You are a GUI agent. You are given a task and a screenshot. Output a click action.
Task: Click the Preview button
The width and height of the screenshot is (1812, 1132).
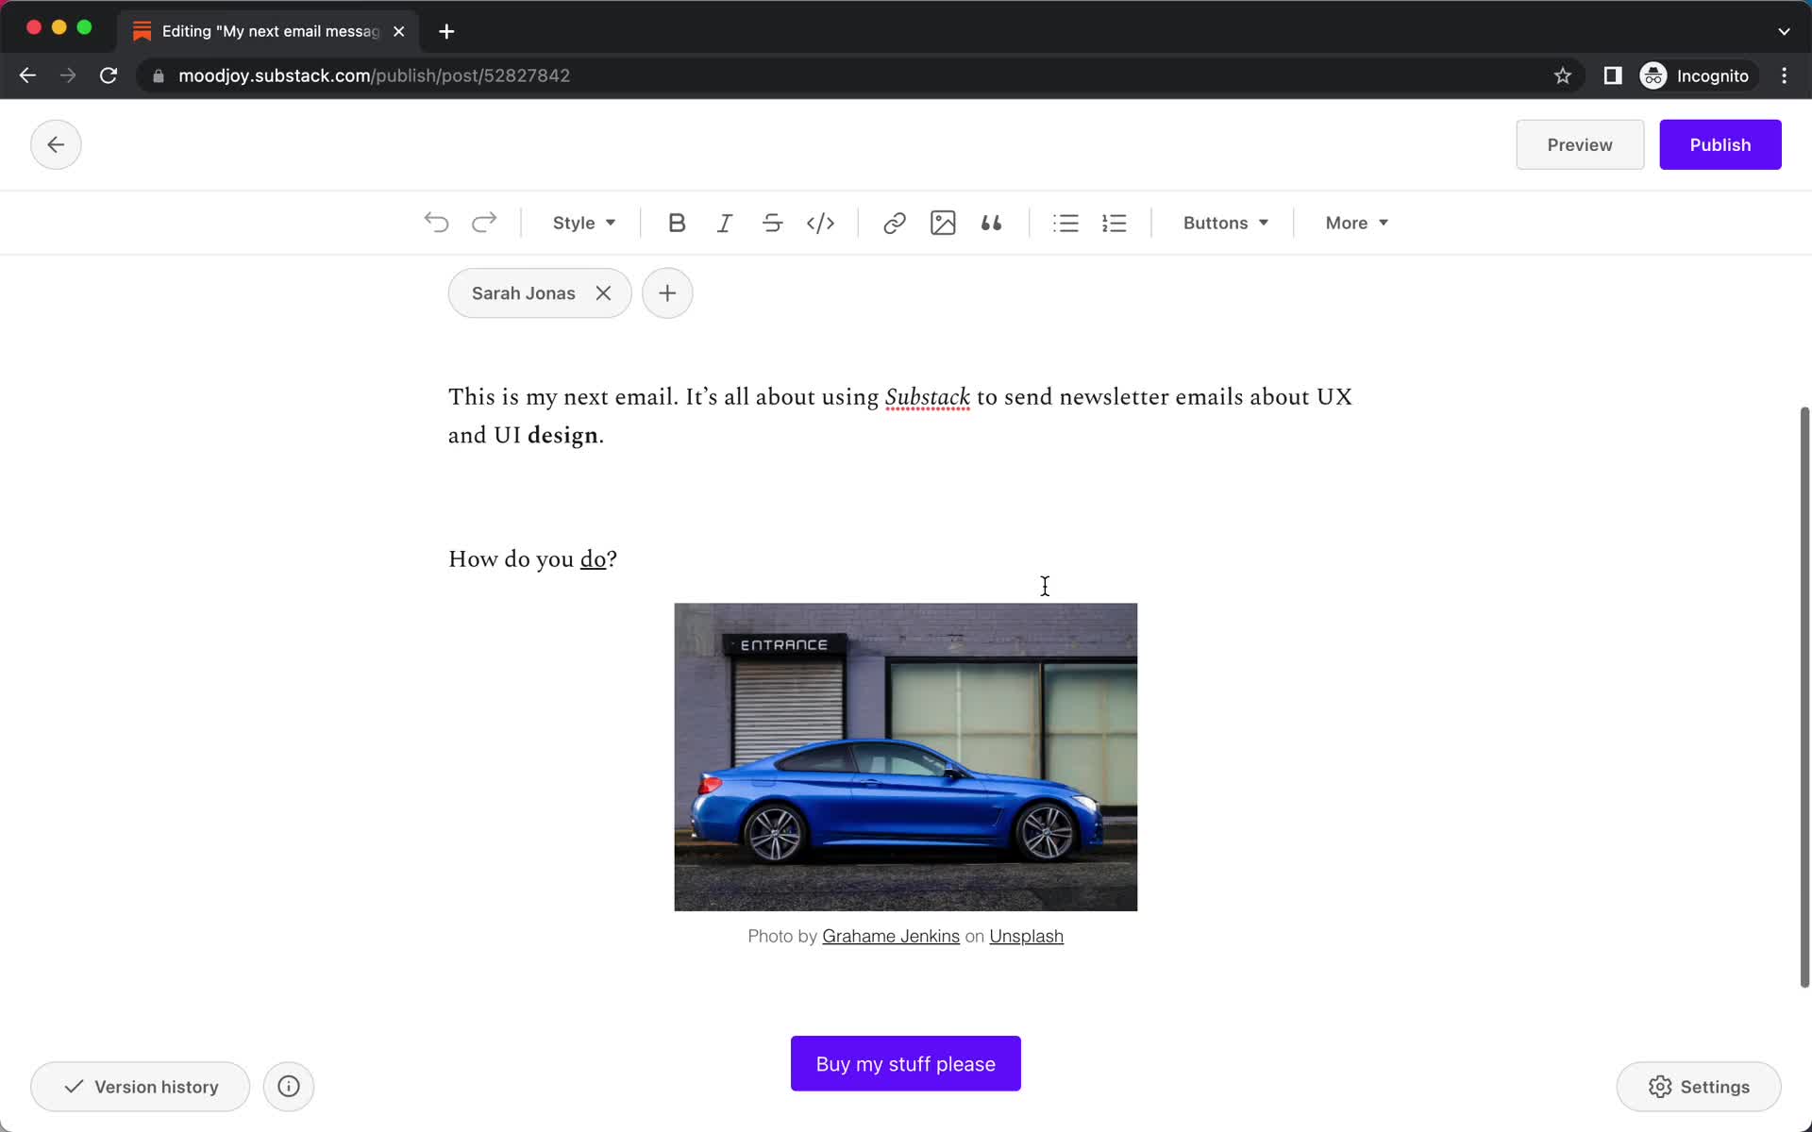pyautogui.click(x=1580, y=143)
